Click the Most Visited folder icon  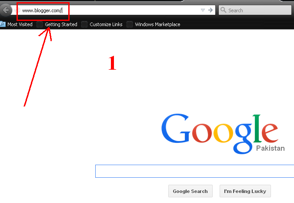(x=3, y=24)
